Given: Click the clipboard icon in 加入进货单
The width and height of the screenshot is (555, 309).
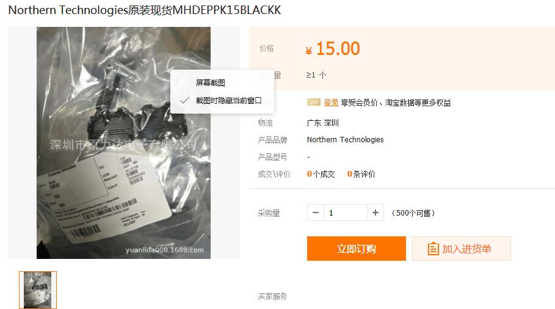Looking at the screenshot, I should (x=433, y=249).
